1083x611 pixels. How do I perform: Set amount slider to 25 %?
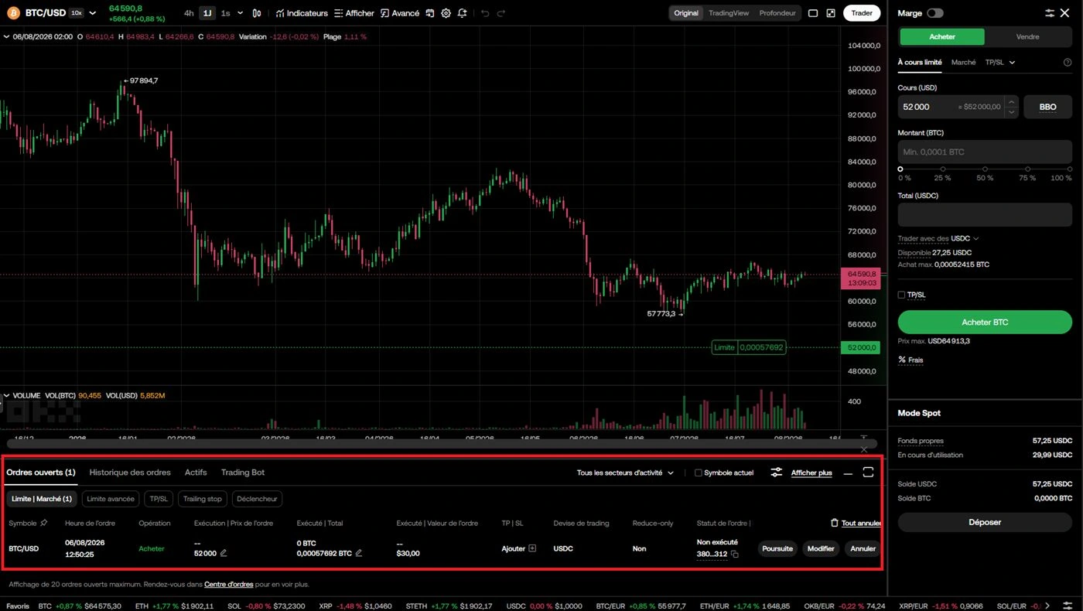point(943,169)
